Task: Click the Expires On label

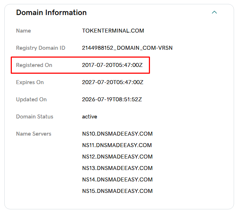Action: (30, 82)
